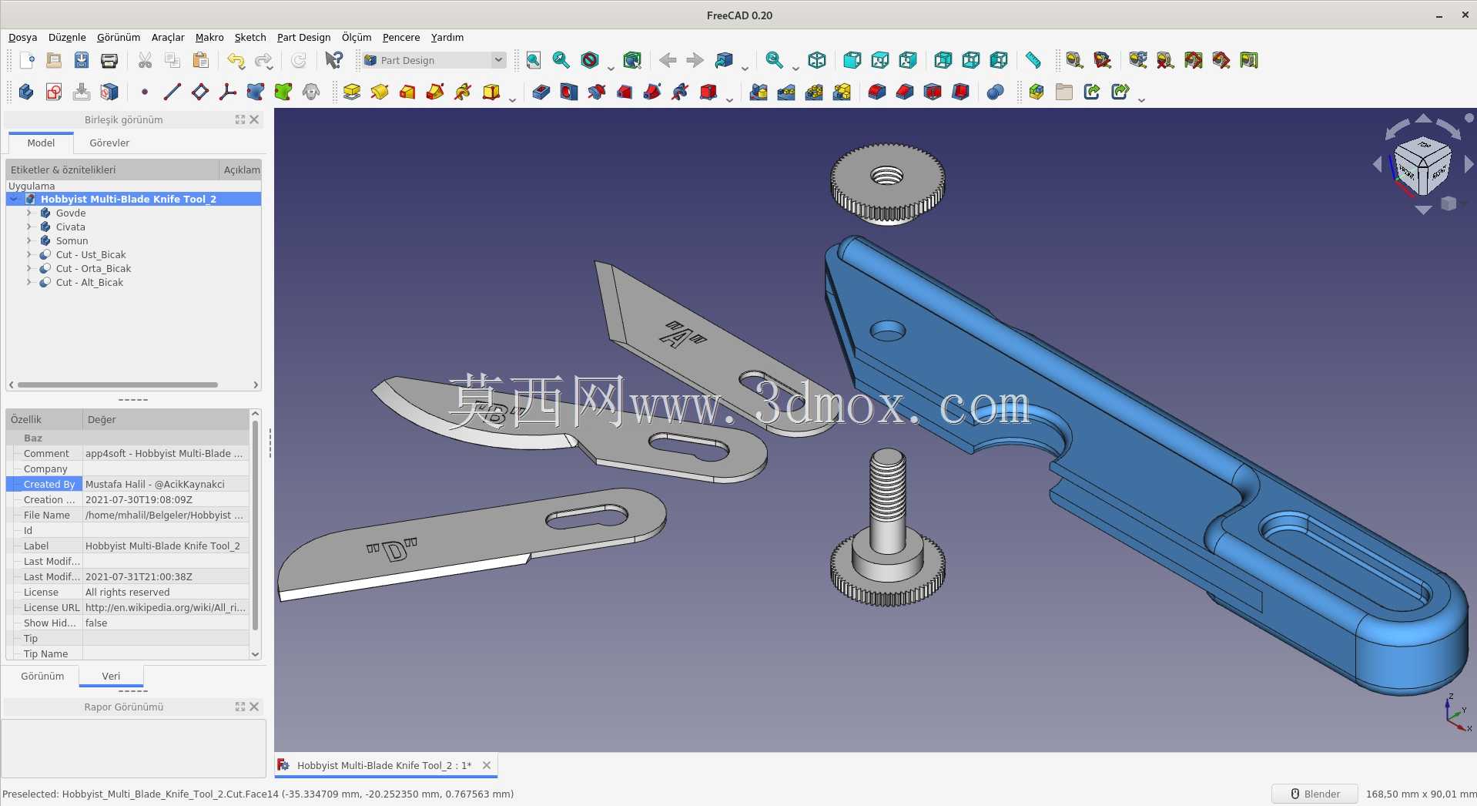This screenshot has width=1477, height=806.
Task: Undo the last action via toolbar
Action: point(236,60)
